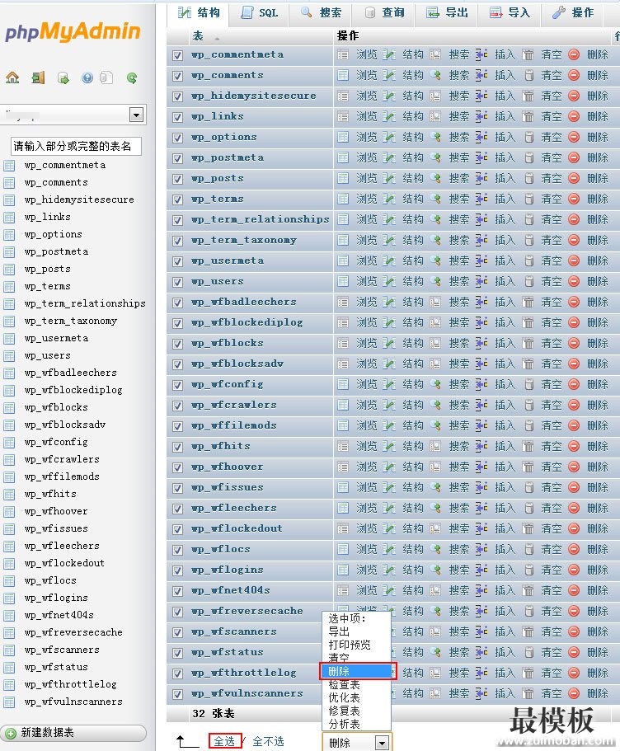
Task: Click red drop icon for wp_wfvulnscanners row
Action: (x=574, y=693)
